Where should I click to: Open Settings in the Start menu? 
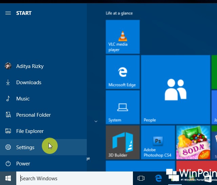(43, 147)
